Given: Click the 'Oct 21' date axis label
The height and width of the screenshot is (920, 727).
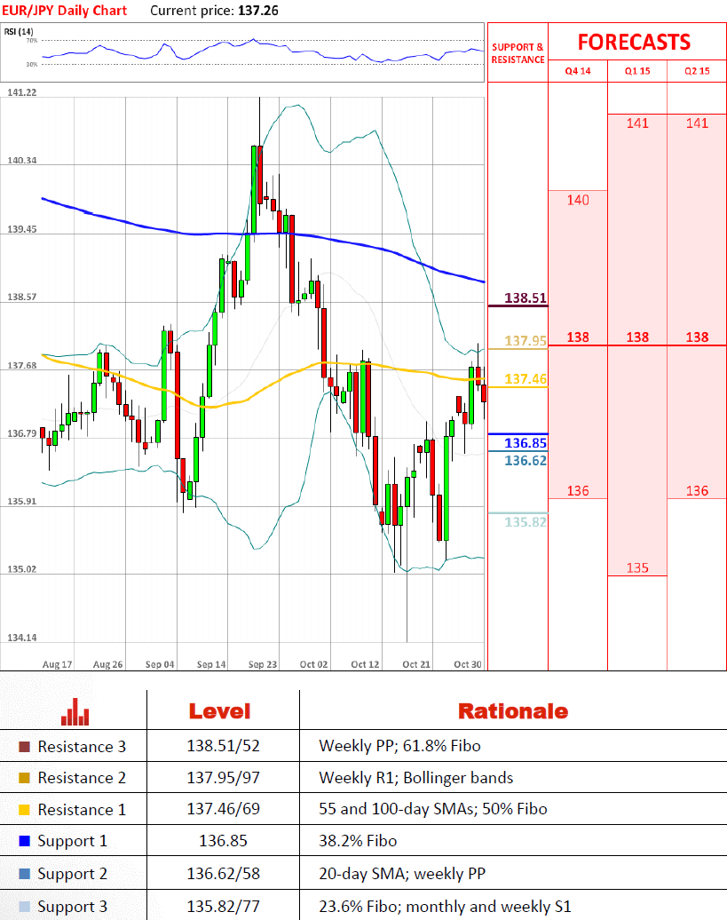Looking at the screenshot, I should click(x=416, y=664).
